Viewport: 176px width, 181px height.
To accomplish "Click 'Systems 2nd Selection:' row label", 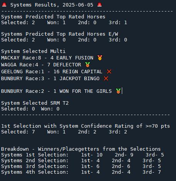I will (x=35, y=161).
